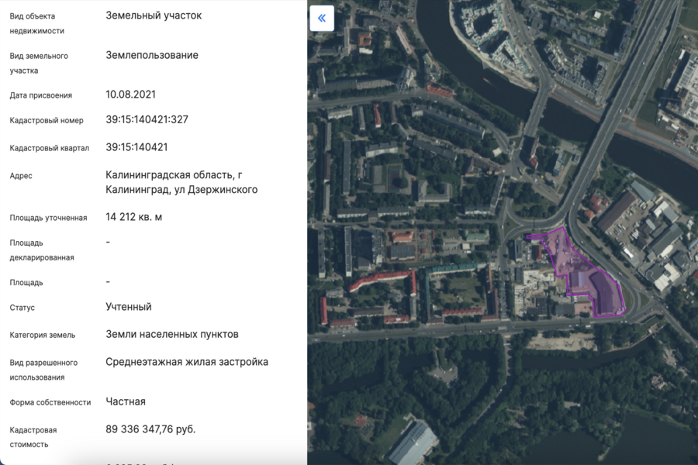Image resolution: width=698 pixels, height=465 pixels.
Task: Click the area value 14 212 кв. м
Action: (133, 217)
